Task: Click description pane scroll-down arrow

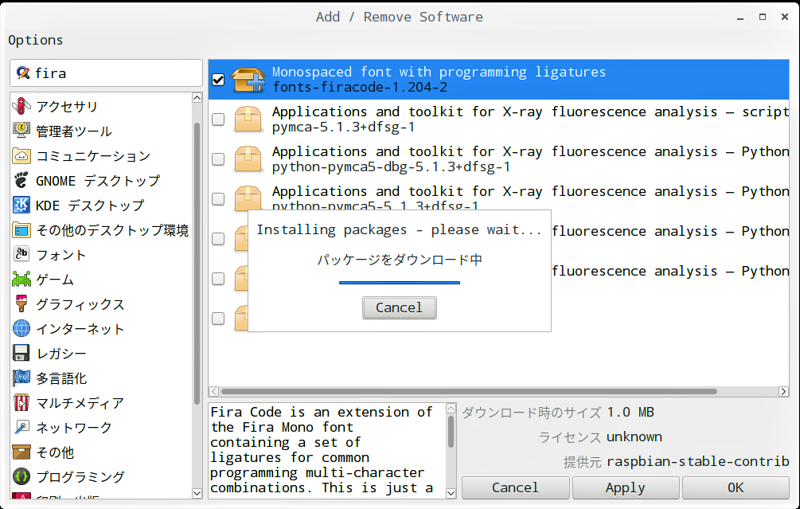Action: point(451,493)
